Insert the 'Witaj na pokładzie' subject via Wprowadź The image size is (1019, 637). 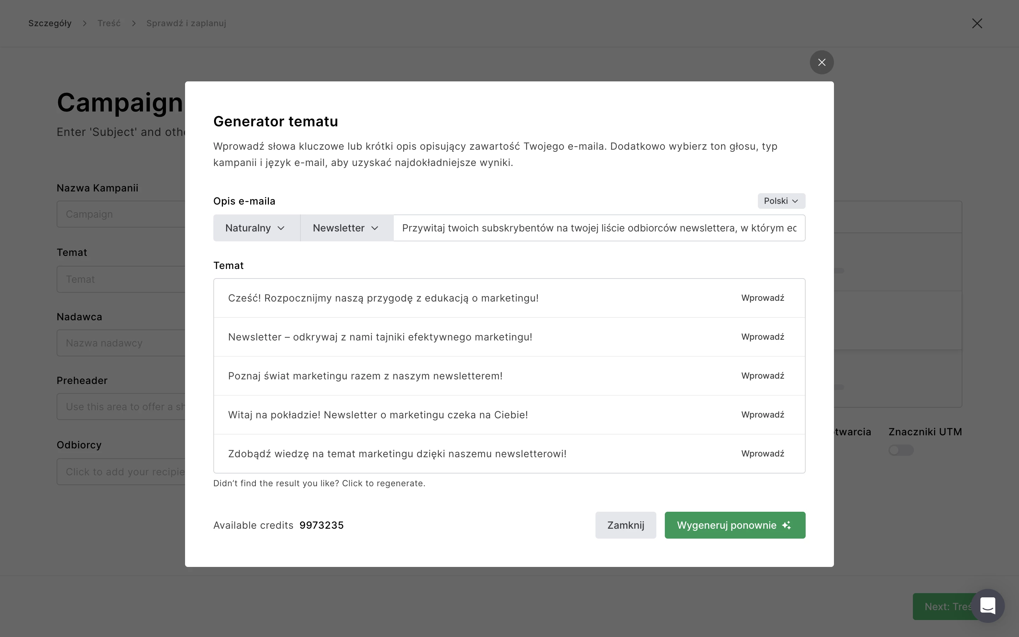click(762, 414)
